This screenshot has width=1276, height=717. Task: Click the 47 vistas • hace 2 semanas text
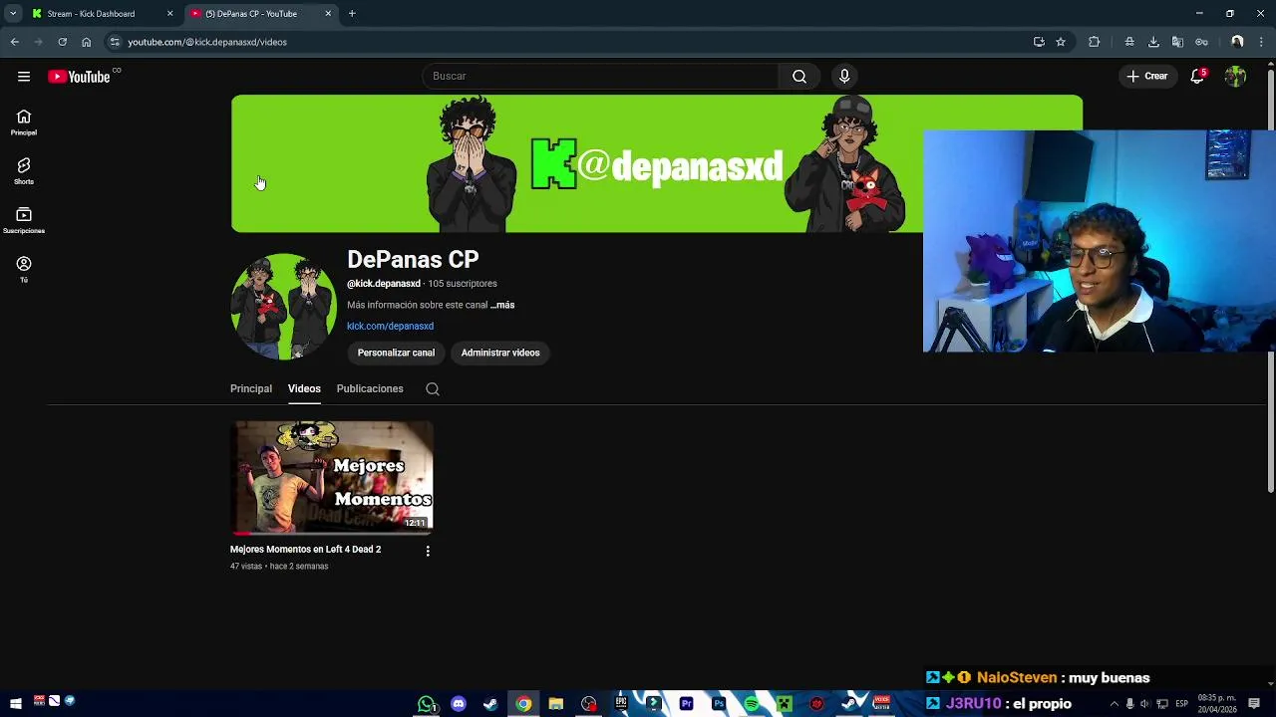pos(279,567)
